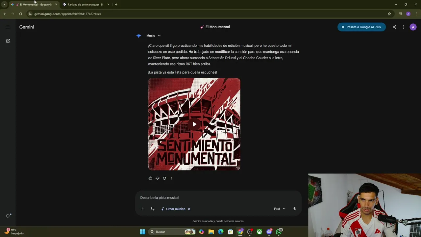
Task: Open Microsoft Edge from the taskbar
Action: 221,232
